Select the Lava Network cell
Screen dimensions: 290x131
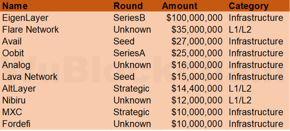(30, 77)
